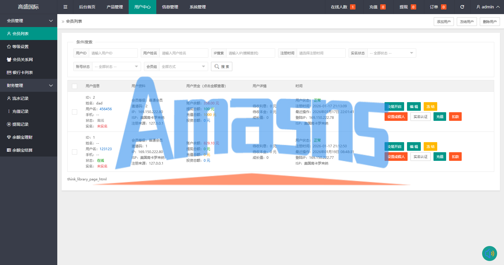
Task: Switch to the 系统管理 tab
Action: [x=198, y=7]
